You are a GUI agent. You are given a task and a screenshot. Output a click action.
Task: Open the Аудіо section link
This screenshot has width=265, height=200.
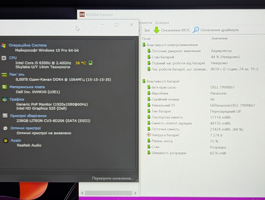pos(16,140)
